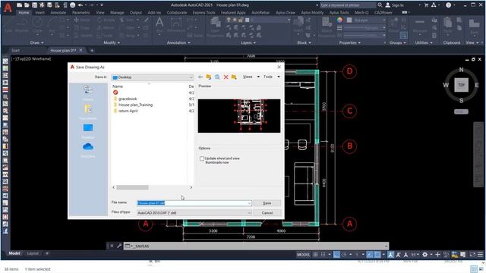486x273 pixels.
Task: Select OneDrive cloud shortcut in sidebar
Action: coord(88,149)
